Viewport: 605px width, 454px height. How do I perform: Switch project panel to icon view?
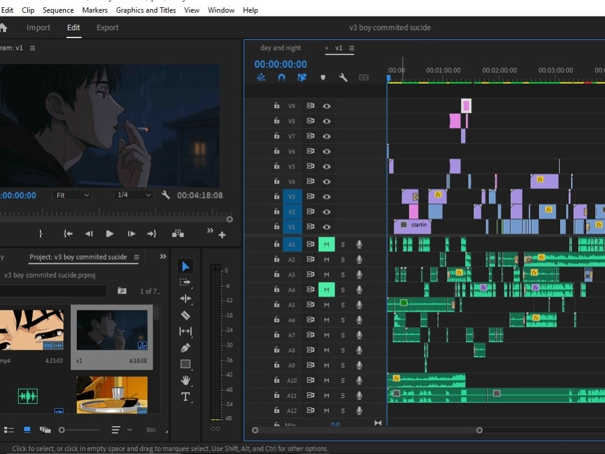(27, 430)
